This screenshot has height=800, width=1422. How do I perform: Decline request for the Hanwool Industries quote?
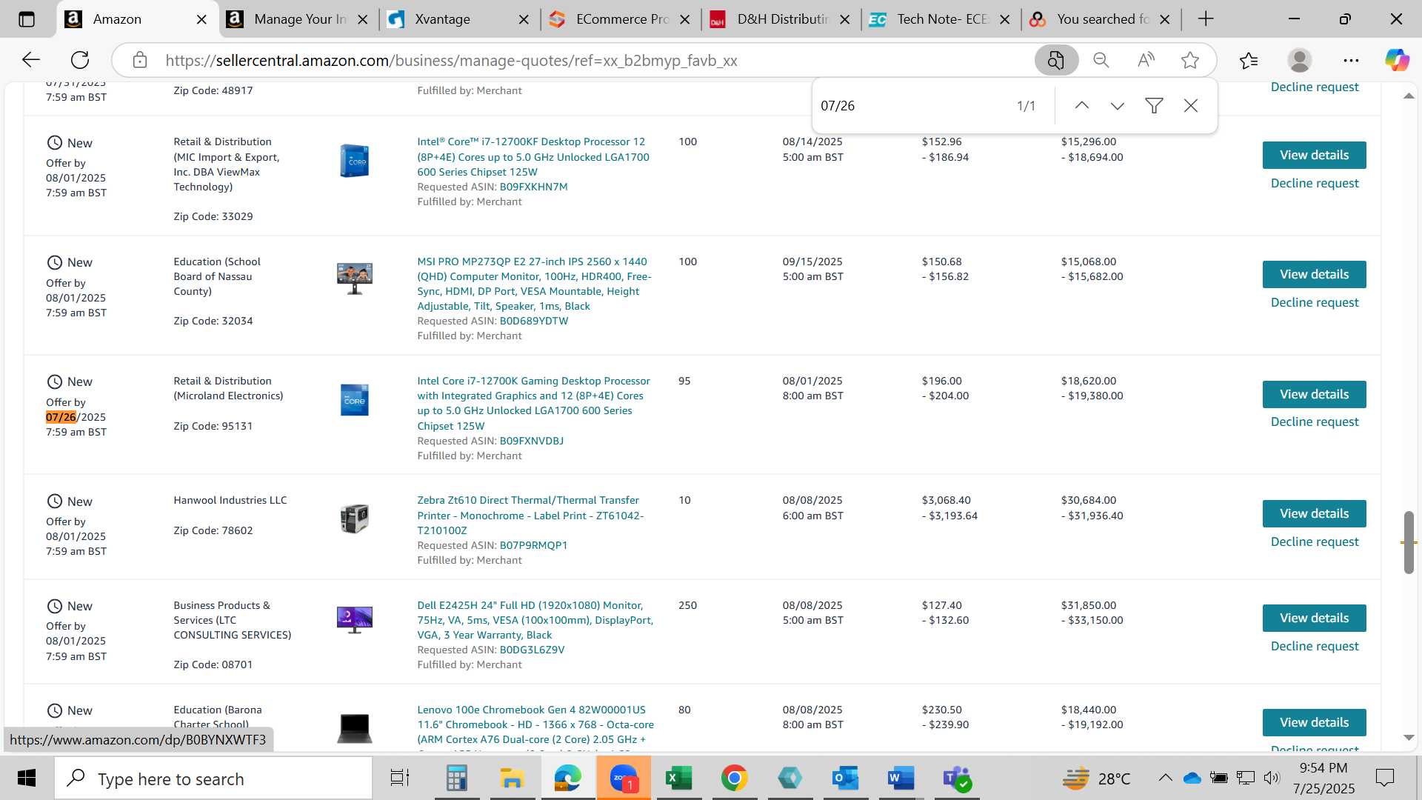point(1315,541)
